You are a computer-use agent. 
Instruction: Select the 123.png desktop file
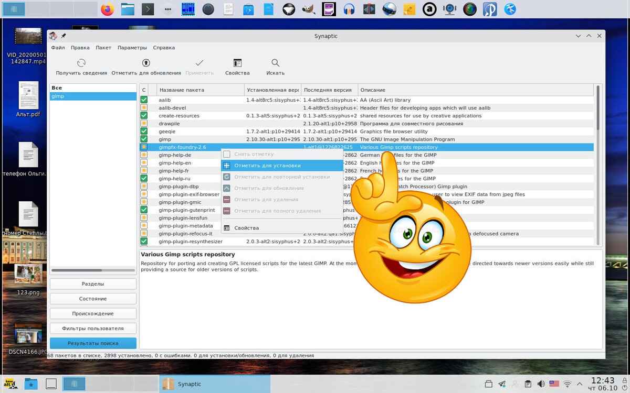click(x=28, y=281)
